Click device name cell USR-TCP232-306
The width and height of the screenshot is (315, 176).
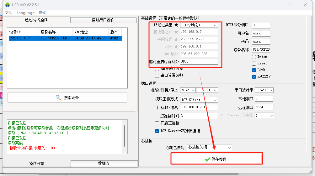[54, 38]
